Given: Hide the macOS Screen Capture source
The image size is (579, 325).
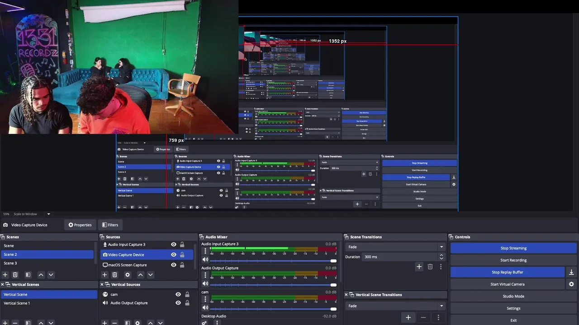Looking at the screenshot, I should point(174,265).
